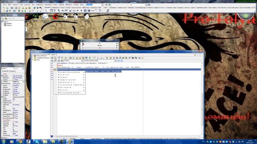This screenshot has height=144, width=257.
Task: Pick the ScrollBar component from palette
Action: [x=93, y=11]
